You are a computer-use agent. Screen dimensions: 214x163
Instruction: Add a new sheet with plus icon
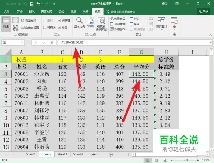point(111,155)
